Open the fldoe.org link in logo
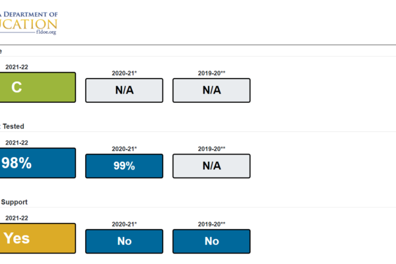 46,32
